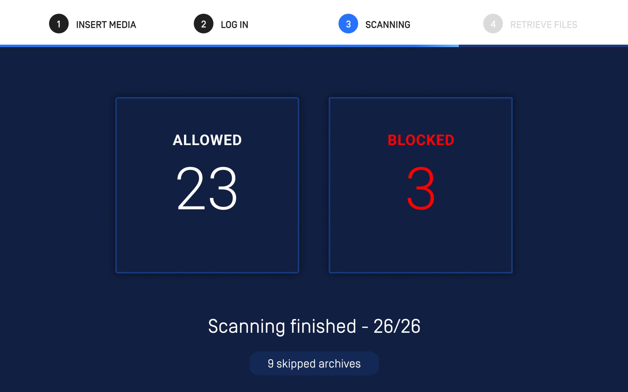
Task: Click the step 1 circle icon
Action: coord(59,24)
